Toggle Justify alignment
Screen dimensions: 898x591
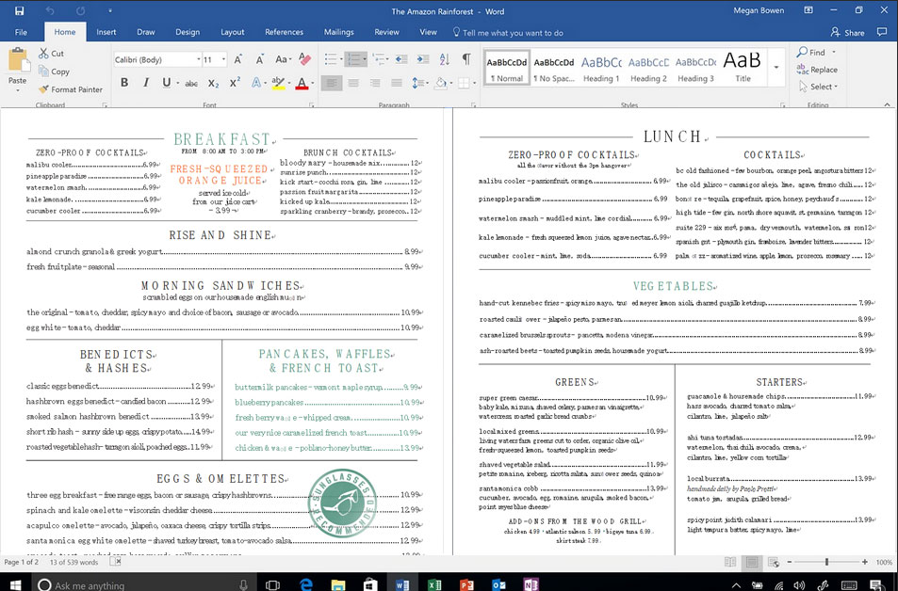[x=397, y=83]
